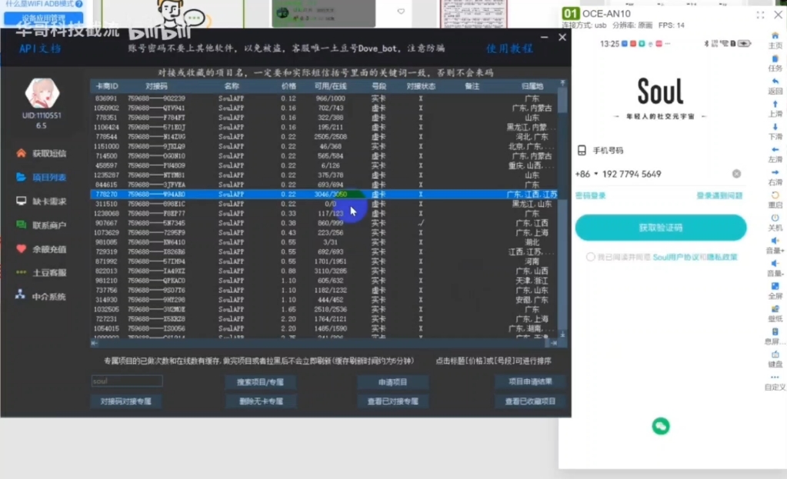
Task: Click the user avatar picture
Action: (x=42, y=93)
